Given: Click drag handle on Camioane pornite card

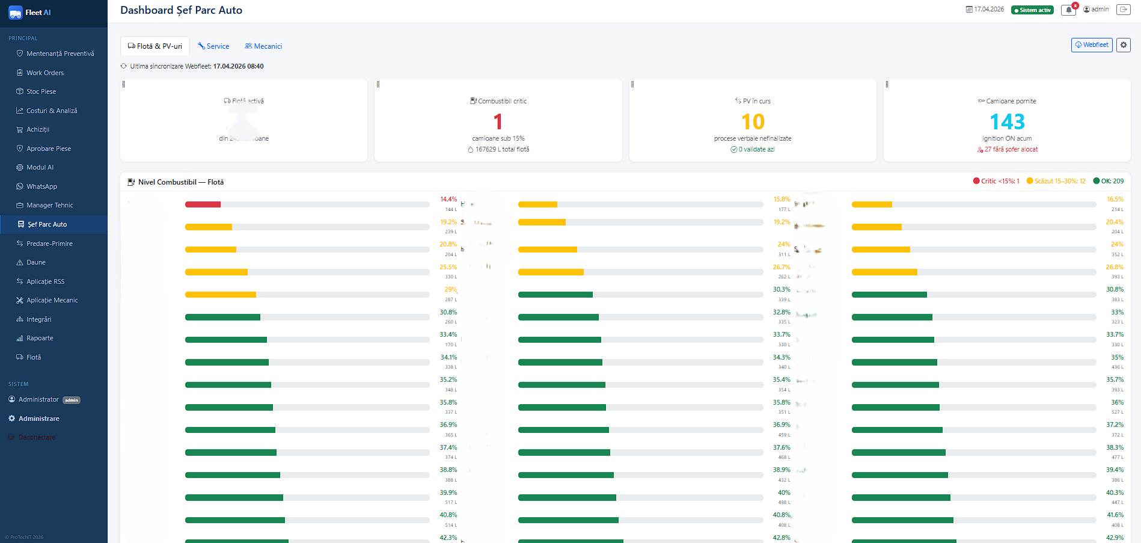Looking at the screenshot, I should [887, 84].
